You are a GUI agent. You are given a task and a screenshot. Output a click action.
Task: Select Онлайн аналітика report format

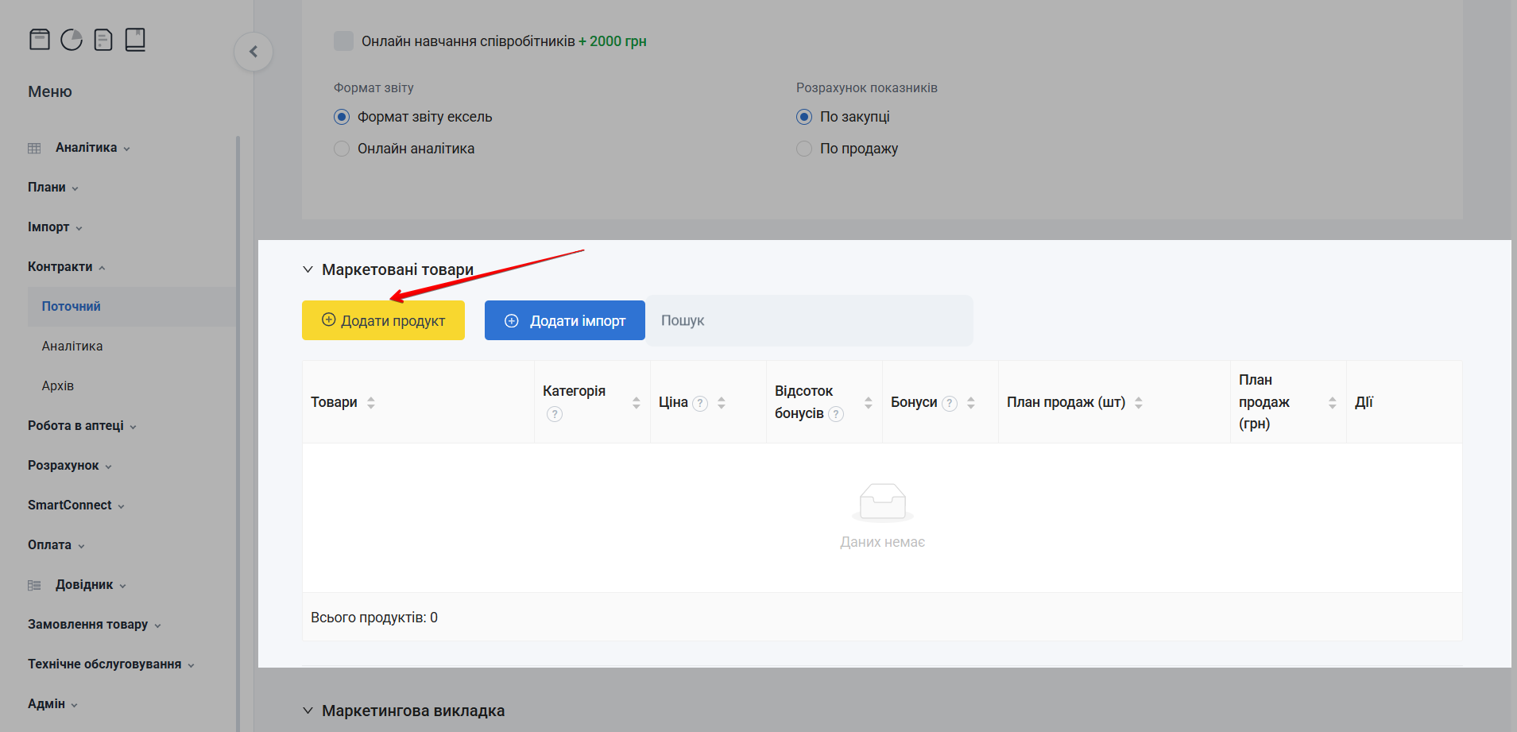(342, 149)
